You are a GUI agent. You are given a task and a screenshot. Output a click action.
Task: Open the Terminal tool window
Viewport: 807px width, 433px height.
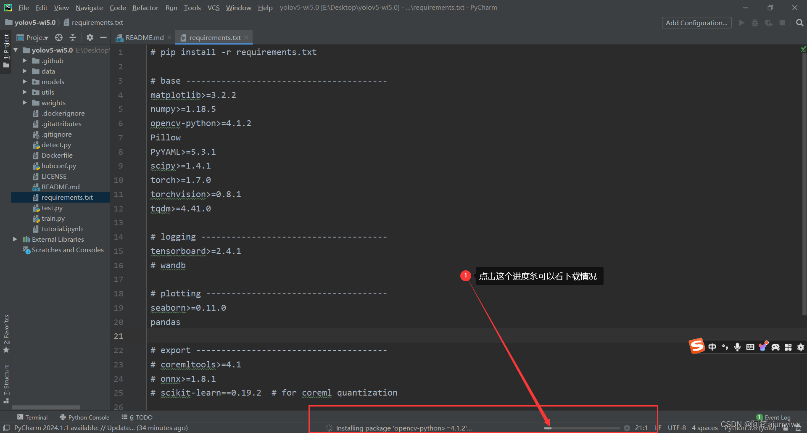click(32, 417)
